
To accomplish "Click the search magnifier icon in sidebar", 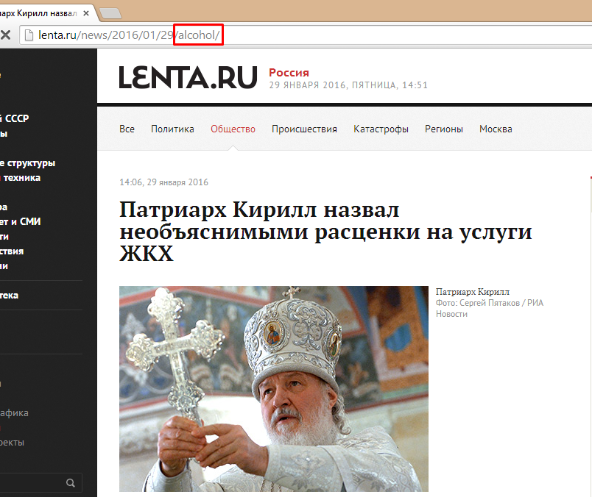I will pyautogui.click(x=71, y=483).
